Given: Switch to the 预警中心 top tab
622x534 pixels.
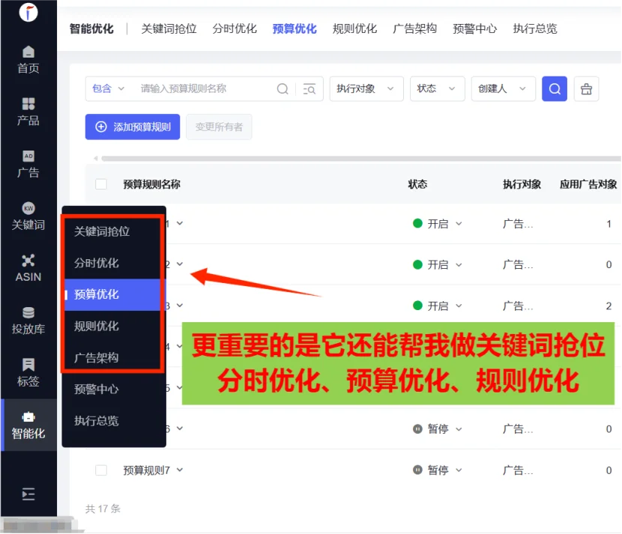Looking at the screenshot, I should pyautogui.click(x=475, y=28).
